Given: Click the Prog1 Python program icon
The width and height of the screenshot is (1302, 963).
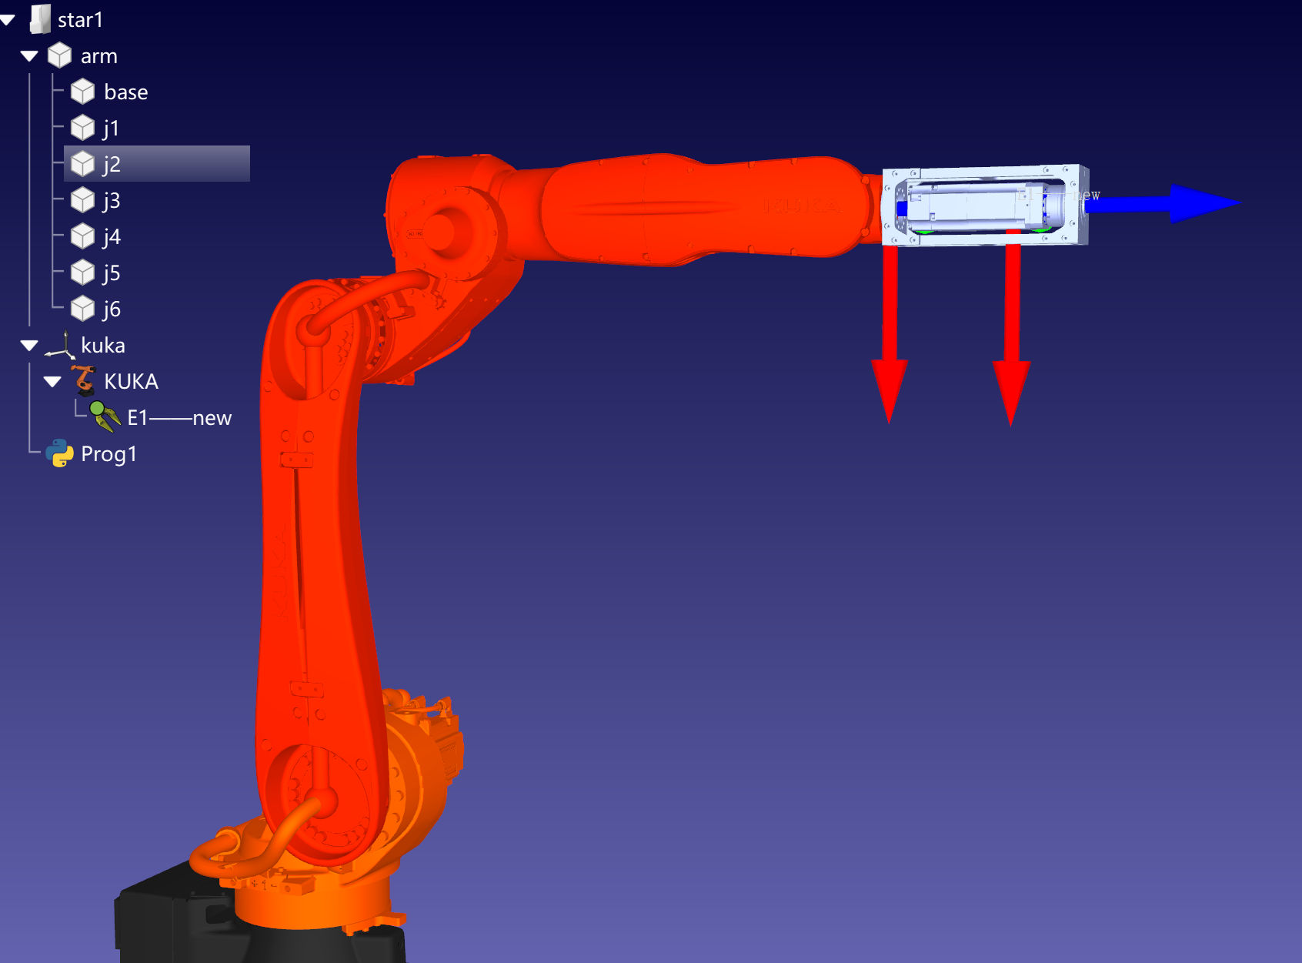Looking at the screenshot, I should pyautogui.click(x=59, y=453).
